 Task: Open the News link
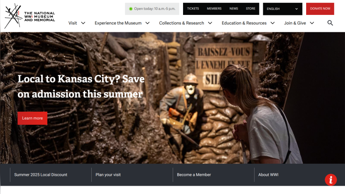tap(234, 9)
